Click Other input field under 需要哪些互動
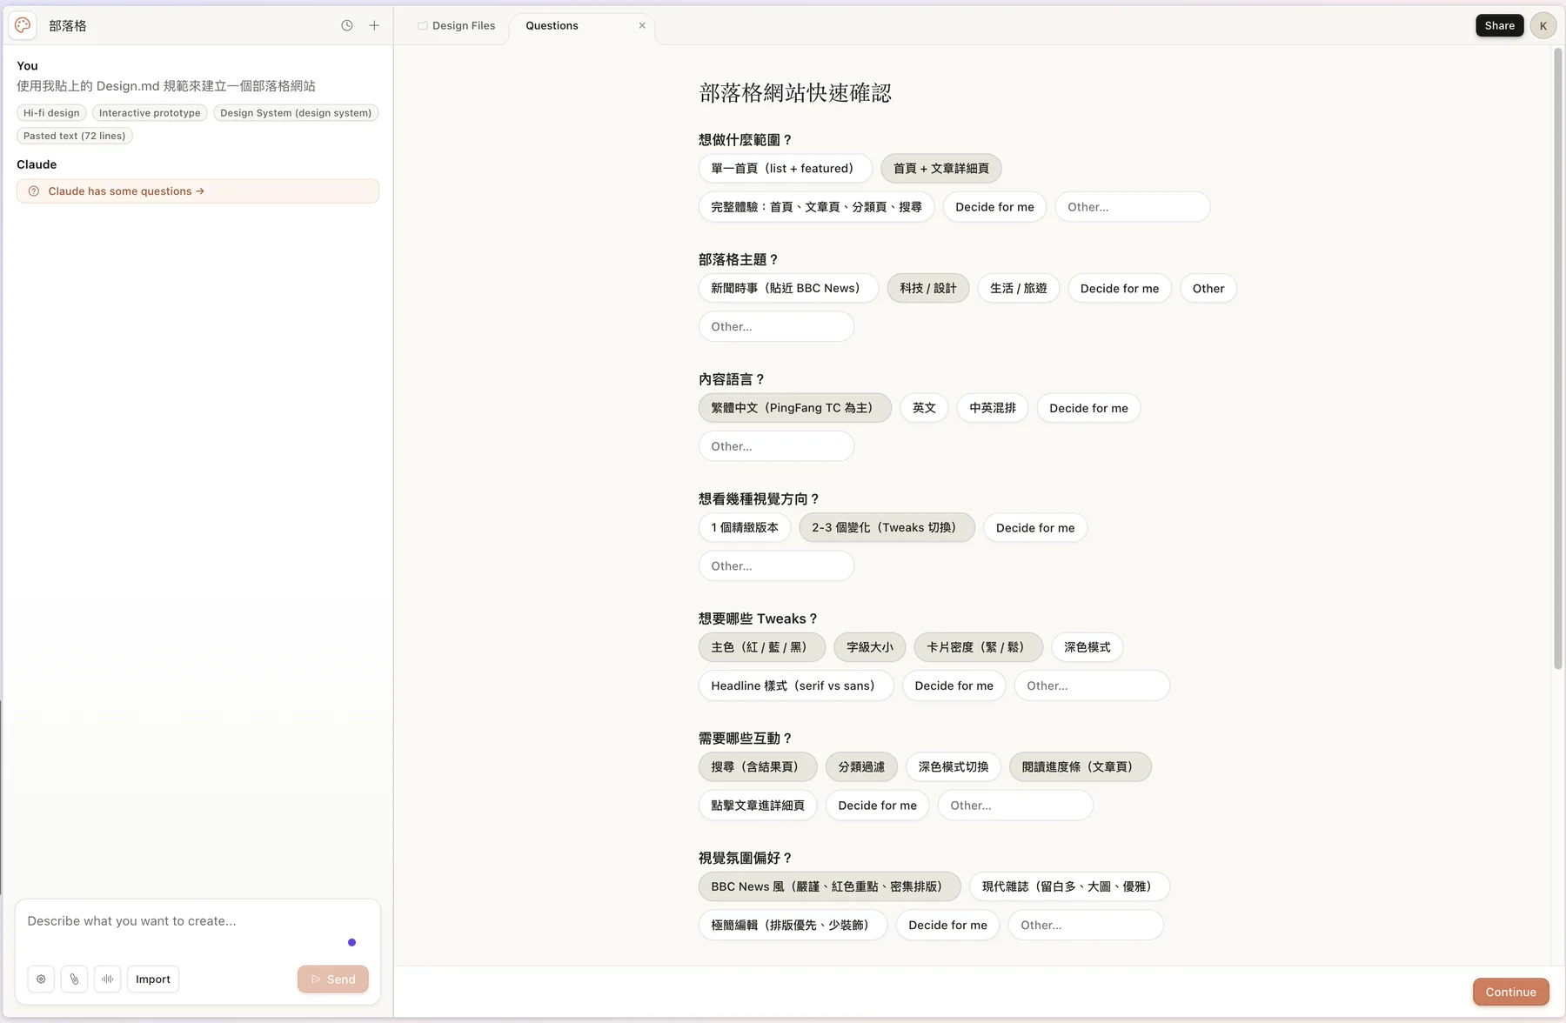Screen dimensions: 1566x1023 (x=1015, y=806)
